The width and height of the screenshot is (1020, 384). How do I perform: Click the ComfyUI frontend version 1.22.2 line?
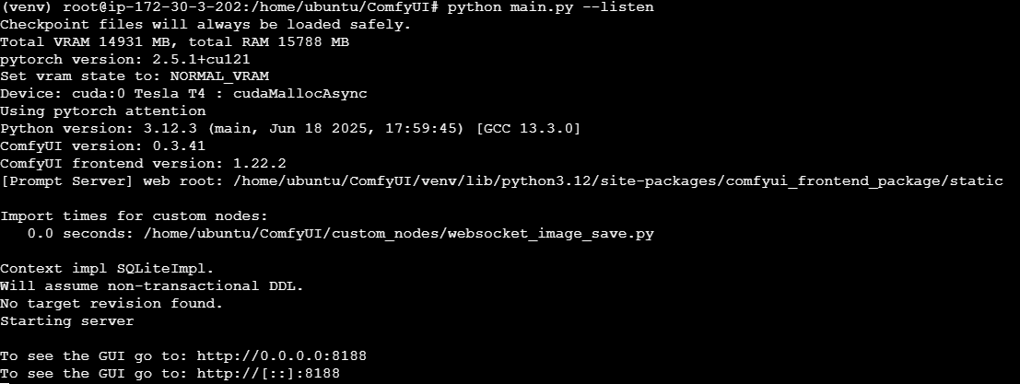143,164
